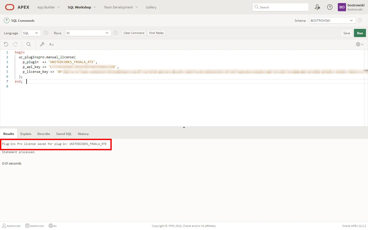
Task: Click the undo icon in editor toolbar
Action: [x=6, y=44]
